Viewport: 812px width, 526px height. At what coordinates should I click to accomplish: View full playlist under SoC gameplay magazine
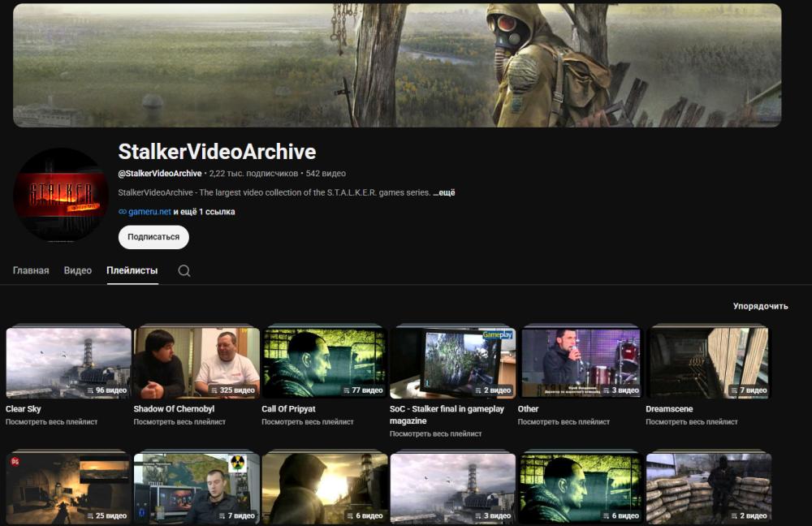[435, 433]
